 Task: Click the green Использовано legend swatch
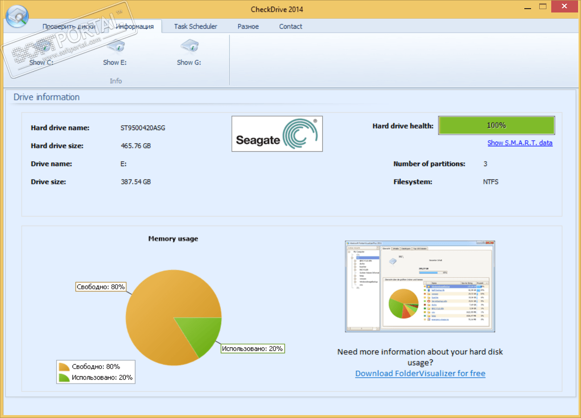64,378
